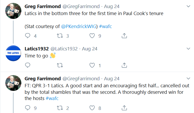Screen dimensions: 194x113
Task: Like the QPR 3-1 Latics tweet
Action: click(92, 108)
